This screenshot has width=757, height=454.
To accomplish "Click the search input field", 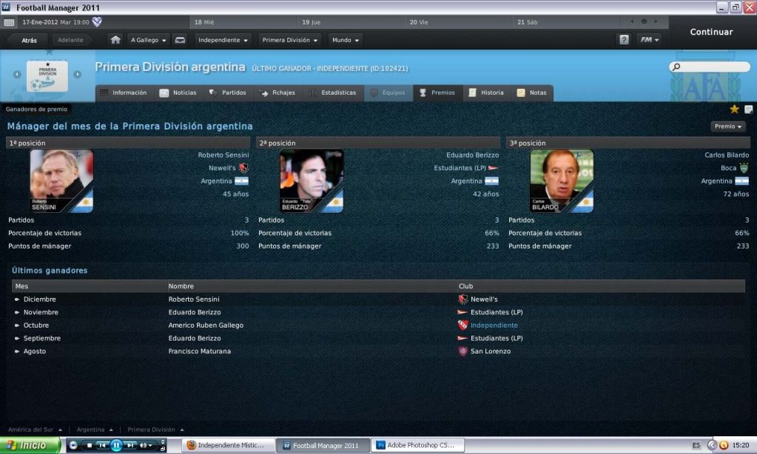I will pyautogui.click(x=710, y=67).
